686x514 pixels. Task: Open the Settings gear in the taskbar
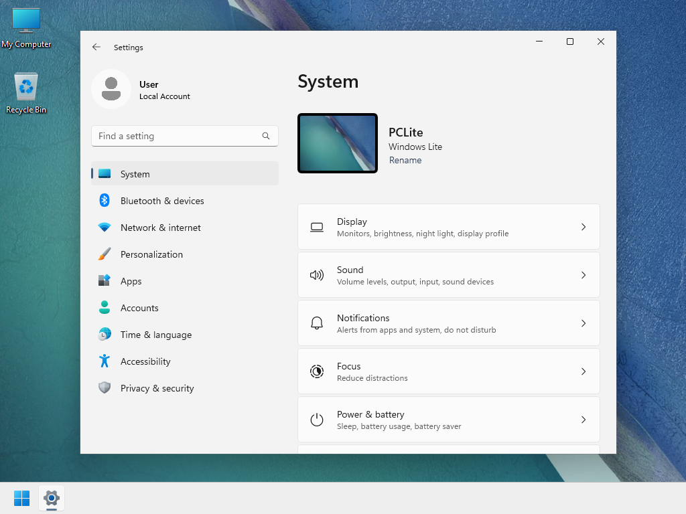click(x=52, y=498)
